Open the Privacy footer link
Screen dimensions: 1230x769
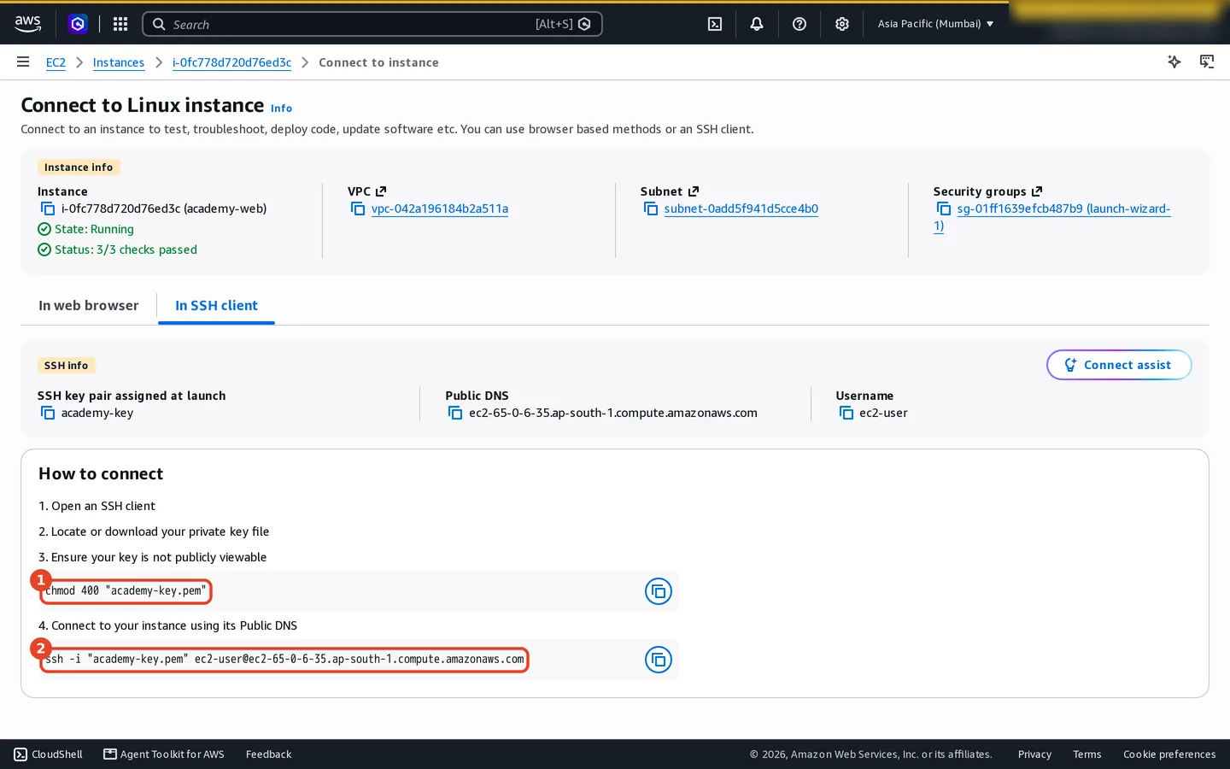tap(1034, 754)
